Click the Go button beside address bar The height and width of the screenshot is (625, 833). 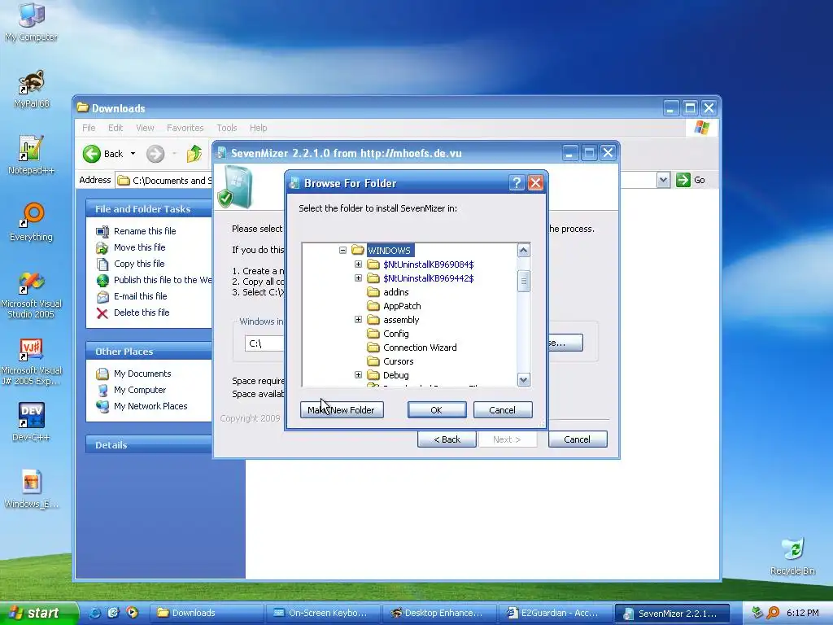(x=691, y=180)
